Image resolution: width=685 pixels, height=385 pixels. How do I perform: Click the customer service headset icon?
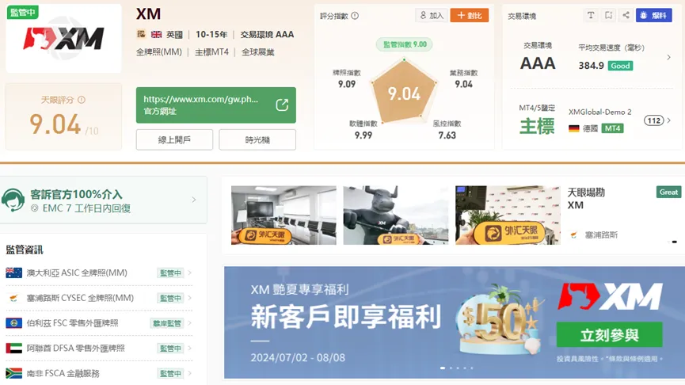click(x=13, y=200)
